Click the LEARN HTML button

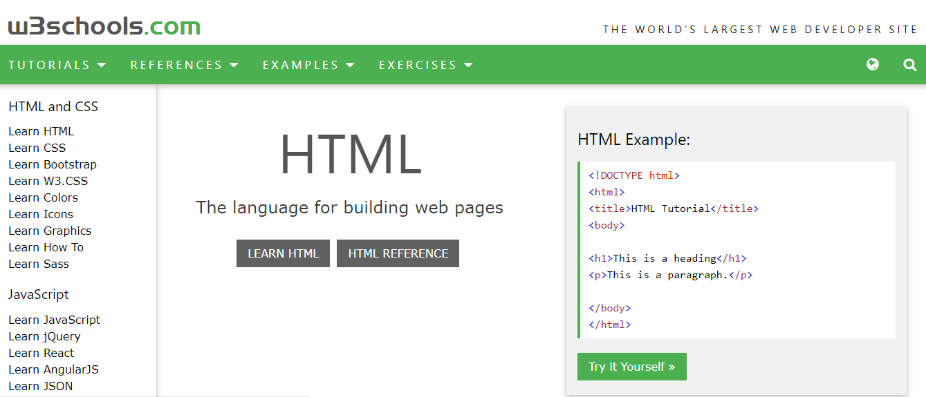click(283, 253)
